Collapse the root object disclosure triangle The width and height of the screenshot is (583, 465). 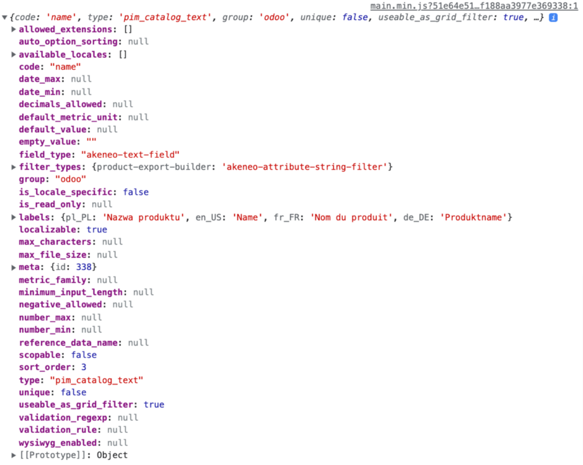(x=5, y=17)
